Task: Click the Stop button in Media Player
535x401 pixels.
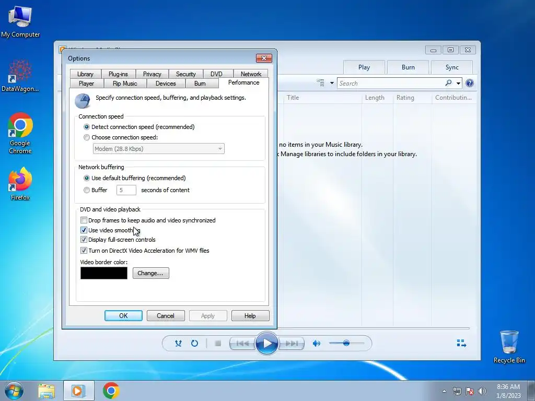Action: 218,344
